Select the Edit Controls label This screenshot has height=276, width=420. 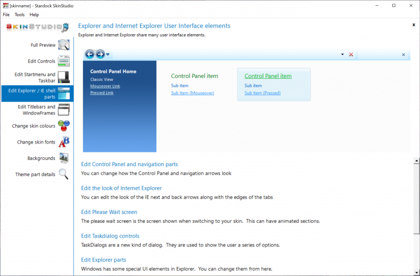[x=41, y=61]
